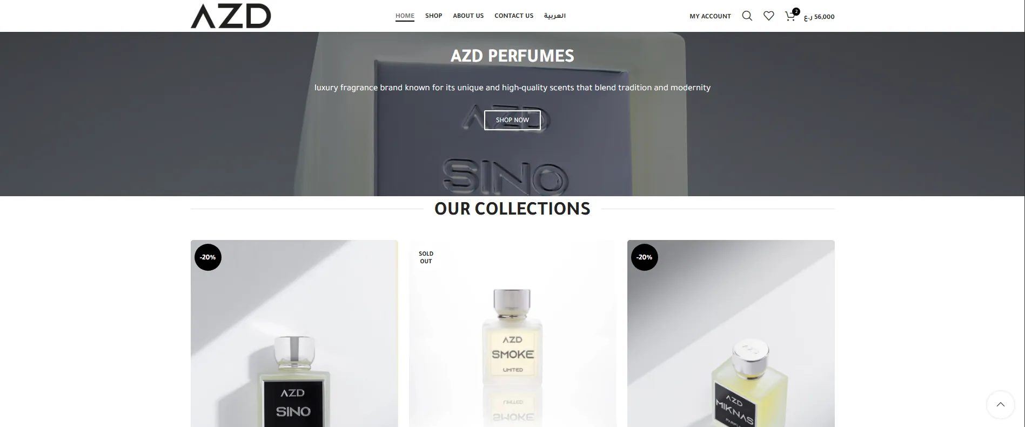The height and width of the screenshot is (427, 1025).
Task: Open the wishlist heart icon
Action: (x=768, y=16)
